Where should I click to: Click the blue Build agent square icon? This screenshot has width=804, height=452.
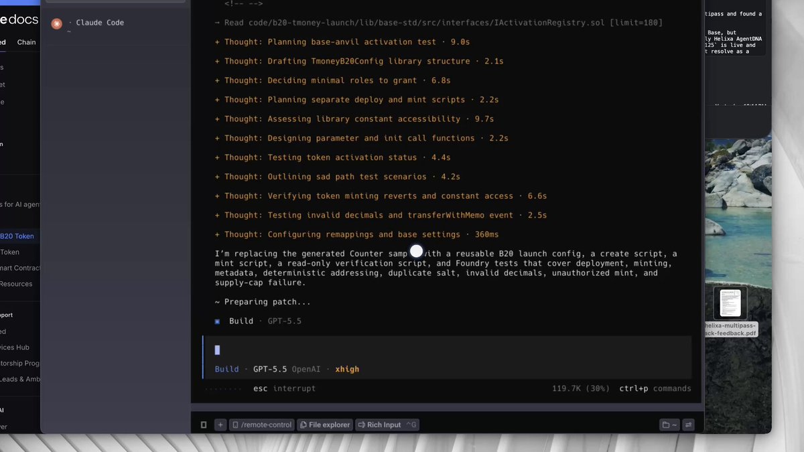(x=217, y=321)
